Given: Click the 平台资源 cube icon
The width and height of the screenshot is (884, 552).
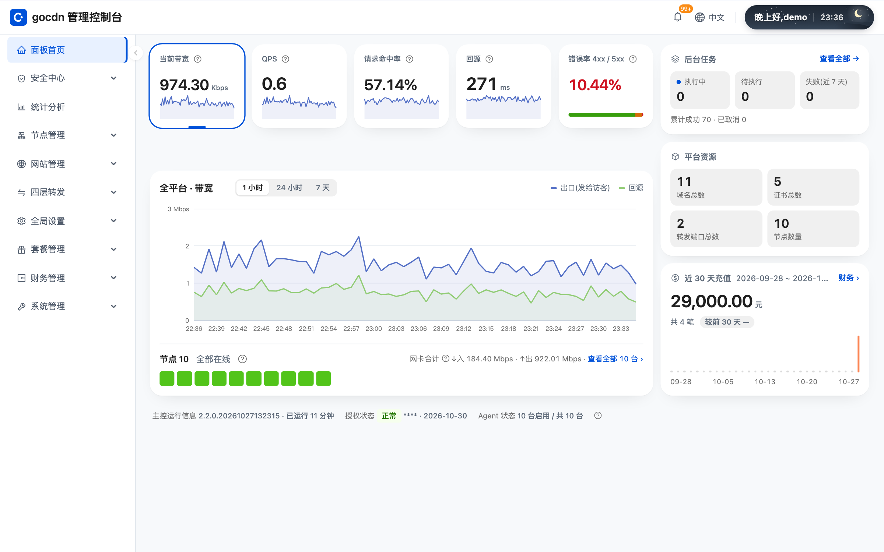Looking at the screenshot, I should [x=675, y=157].
